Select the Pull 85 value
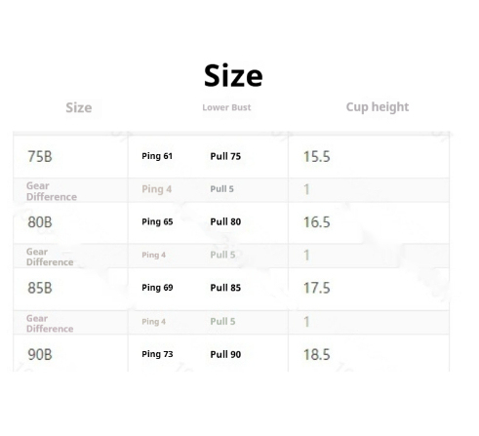Viewport: 479px width, 436px height. click(x=225, y=288)
